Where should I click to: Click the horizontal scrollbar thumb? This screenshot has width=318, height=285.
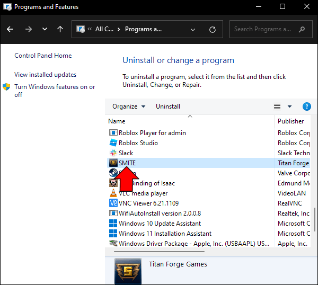(x=159, y=252)
